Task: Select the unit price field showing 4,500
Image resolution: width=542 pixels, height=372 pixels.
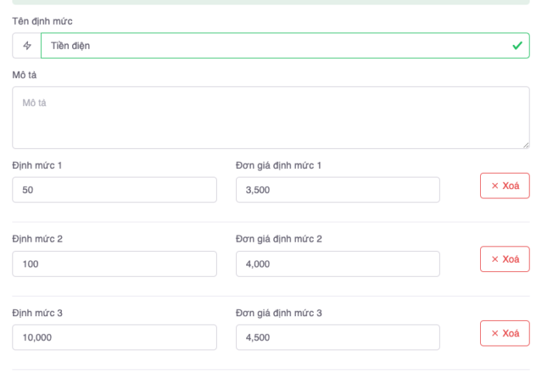Action: [x=338, y=337]
